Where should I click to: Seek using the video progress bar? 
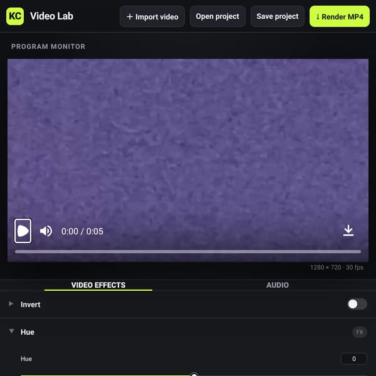(188, 251)
